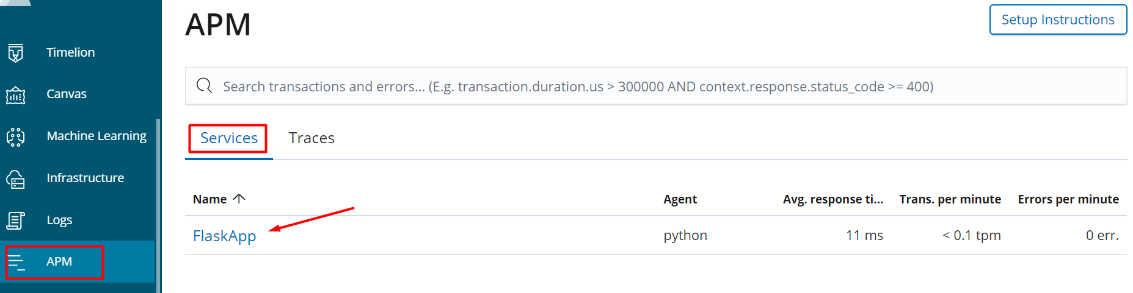Go to Machine Learning label in sidebar

pyautogui.click(x=97, y=136)
